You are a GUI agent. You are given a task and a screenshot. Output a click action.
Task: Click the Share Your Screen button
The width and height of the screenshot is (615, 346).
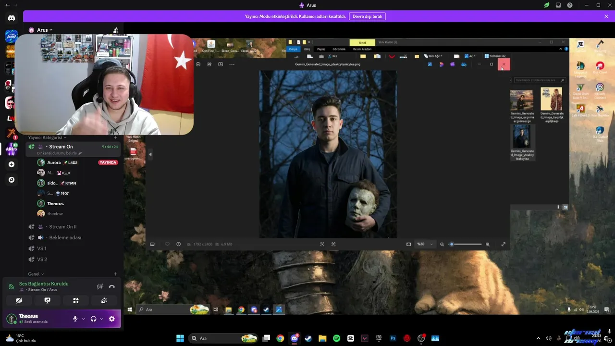(47, 300)
